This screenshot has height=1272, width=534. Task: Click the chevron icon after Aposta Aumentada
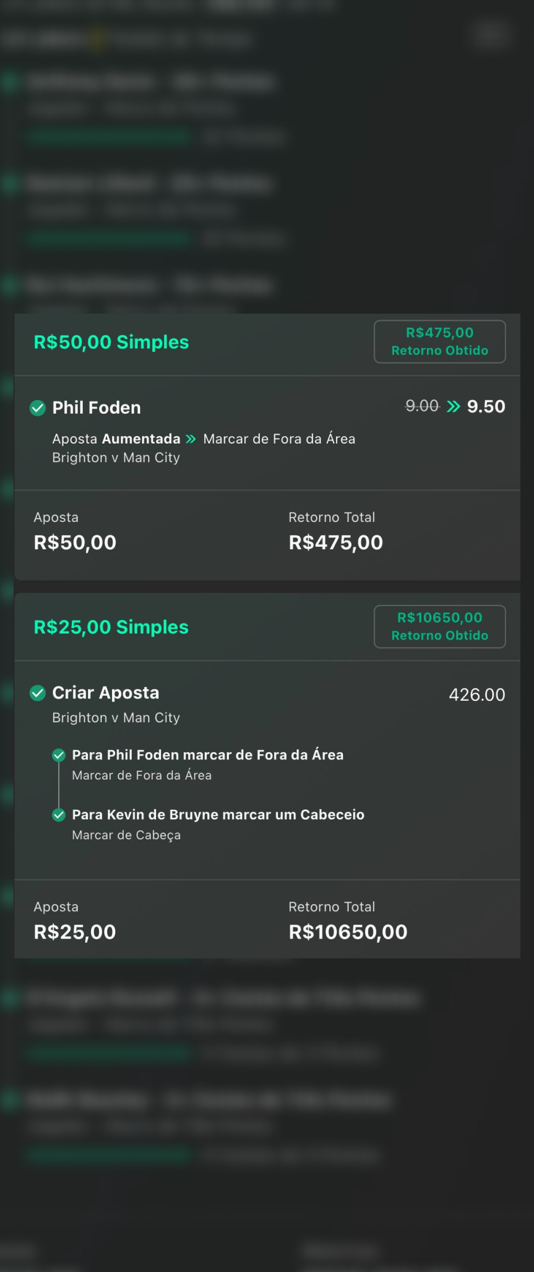(191, 439)
